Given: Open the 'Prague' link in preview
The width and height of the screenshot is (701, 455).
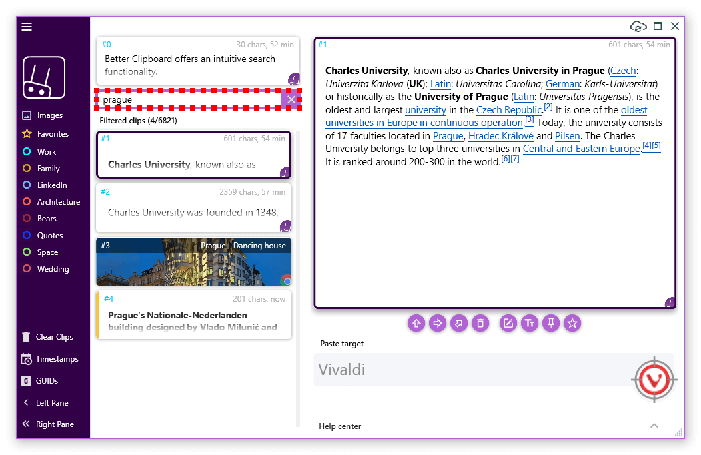Looking at the screenshot, I should pyautogui.click(x=448, y=136).
